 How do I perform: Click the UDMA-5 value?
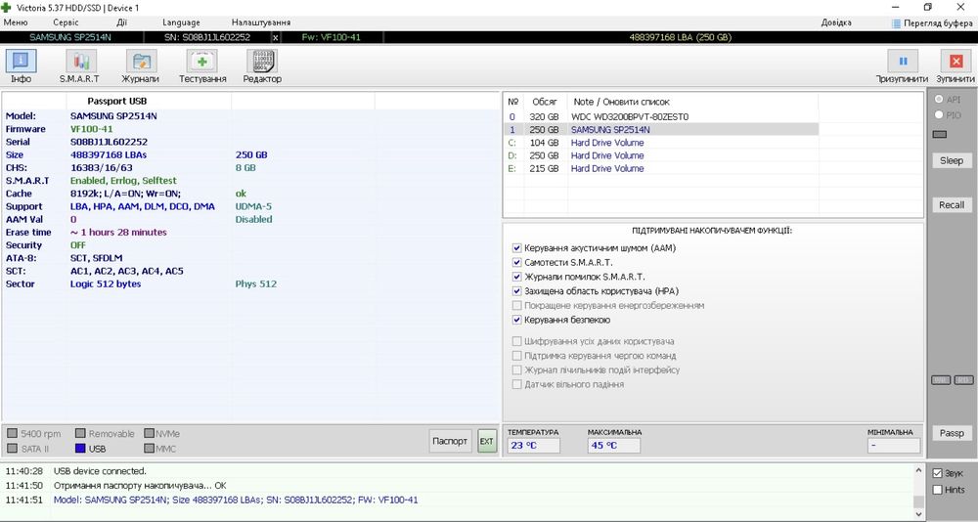coord(253,206)
